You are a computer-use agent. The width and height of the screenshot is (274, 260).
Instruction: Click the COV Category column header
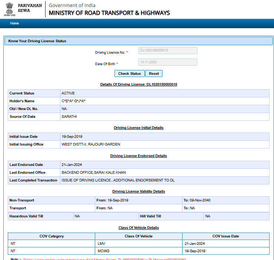pos(51,236)
